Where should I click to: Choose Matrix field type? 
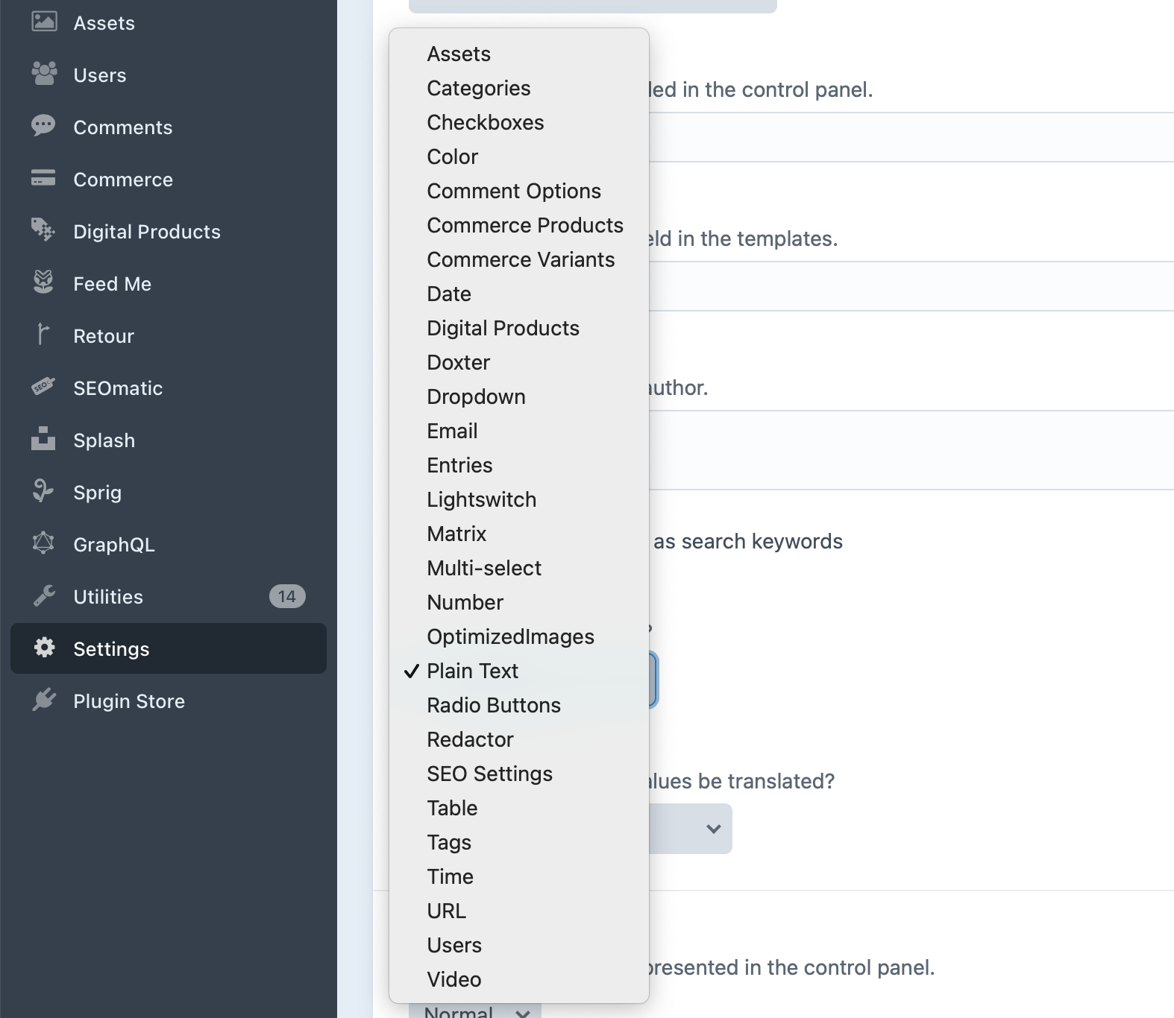coord(519,534)
